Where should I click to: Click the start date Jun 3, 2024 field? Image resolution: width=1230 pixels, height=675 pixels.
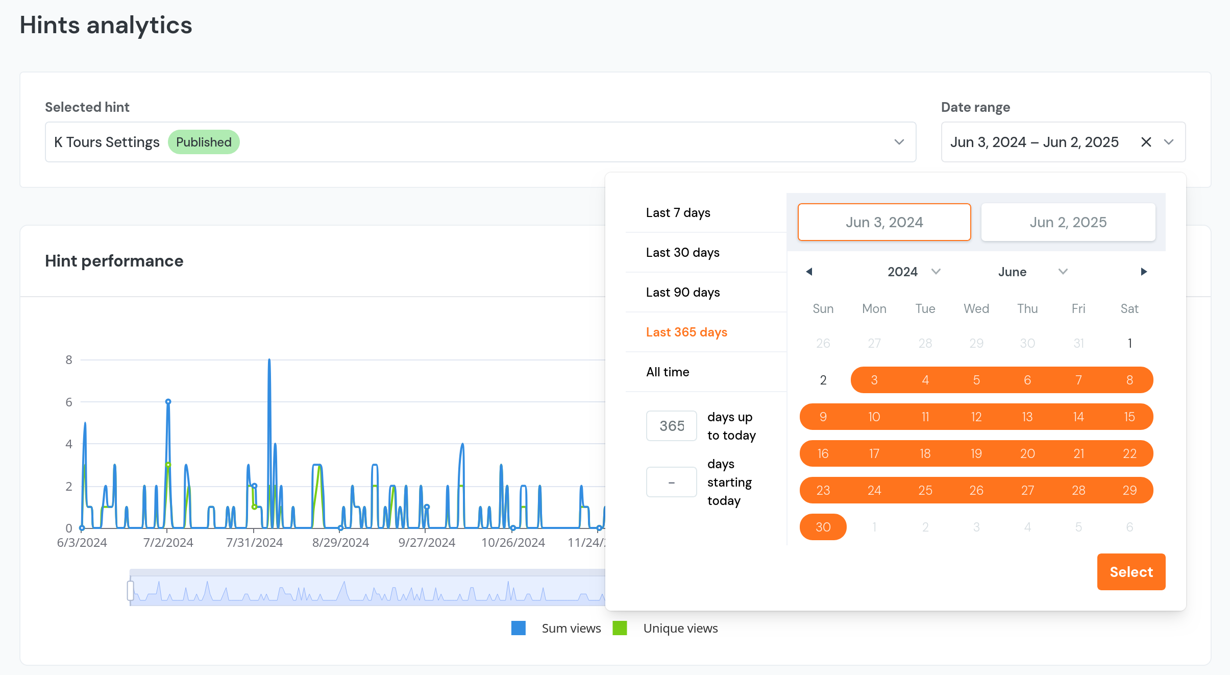pyautogui.click(x=884, y=222)
